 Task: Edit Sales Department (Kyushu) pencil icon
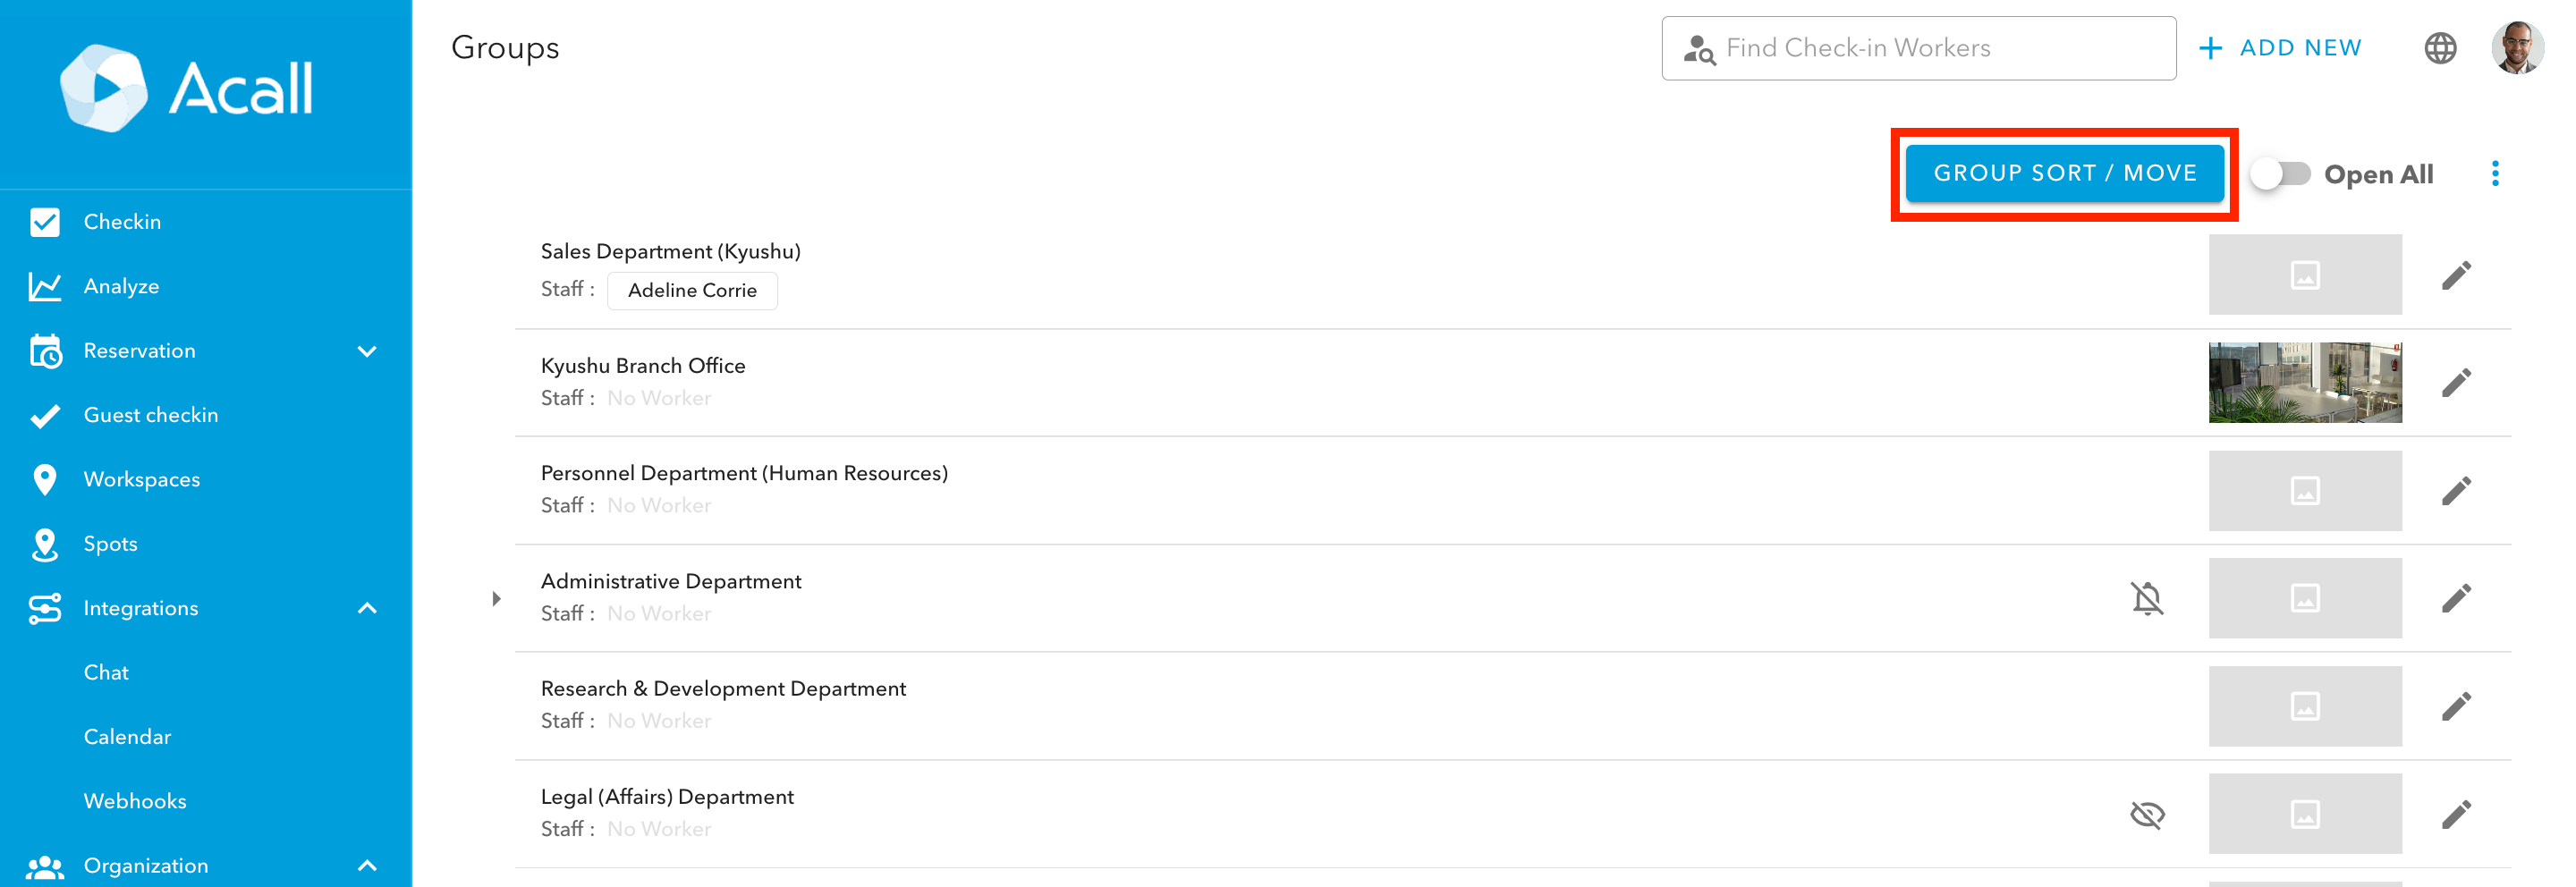(2456, 275)
